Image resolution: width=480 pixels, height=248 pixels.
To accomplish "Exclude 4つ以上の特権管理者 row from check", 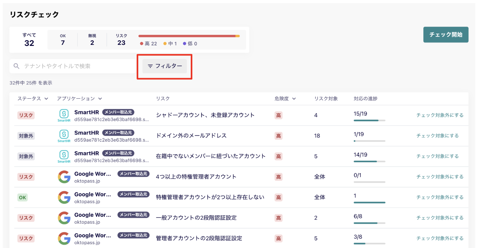I will coord(440,177).
